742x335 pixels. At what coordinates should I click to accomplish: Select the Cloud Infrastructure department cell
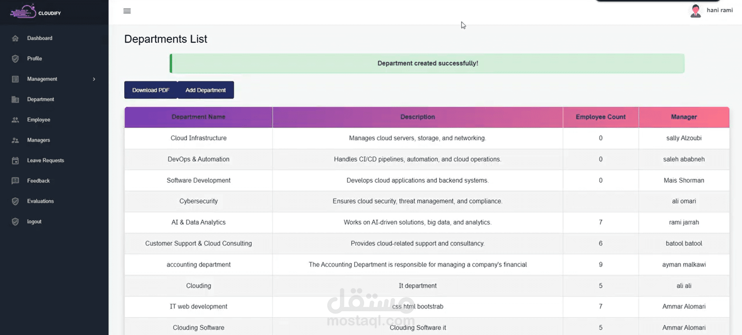(x=198, y=138)
